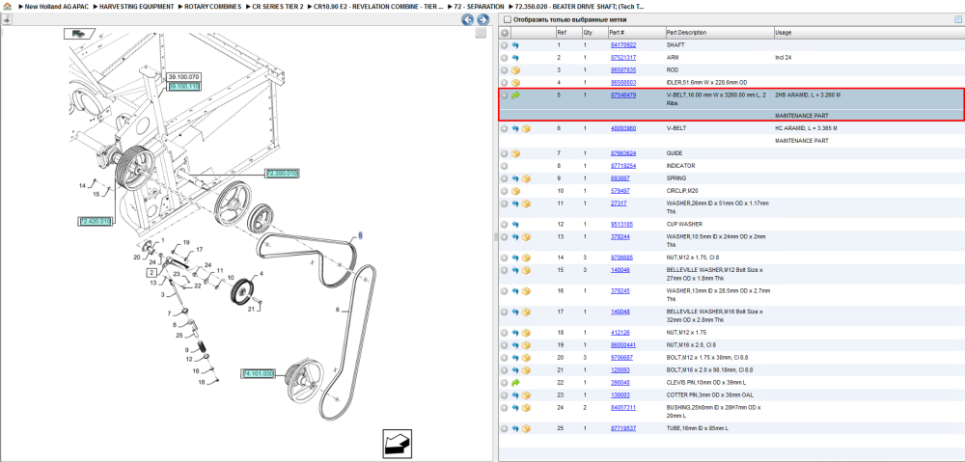Click the vehicle orientation icon above diagram
The height and width of the screenshot is (462, 965).
coord(78,34)
